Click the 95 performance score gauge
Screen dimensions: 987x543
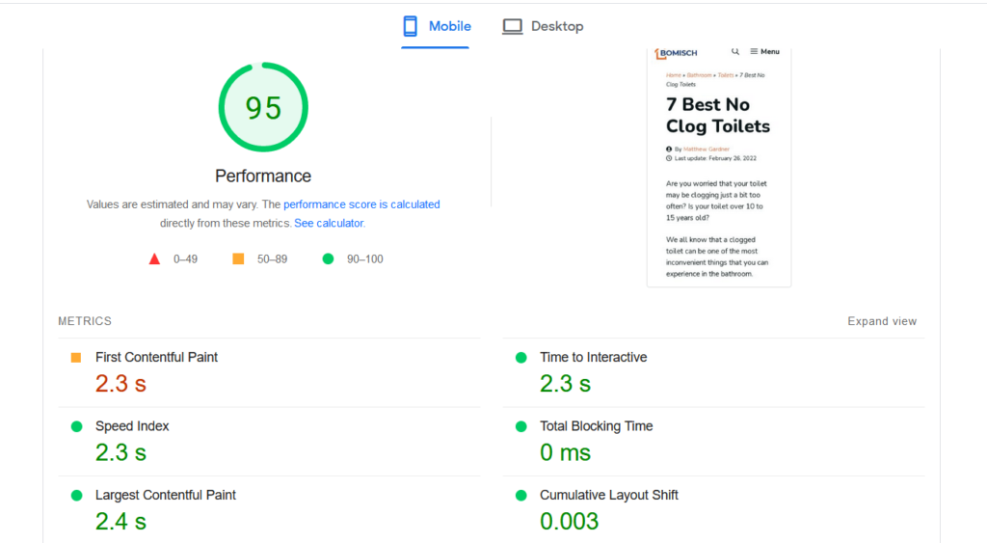point(263,107)
